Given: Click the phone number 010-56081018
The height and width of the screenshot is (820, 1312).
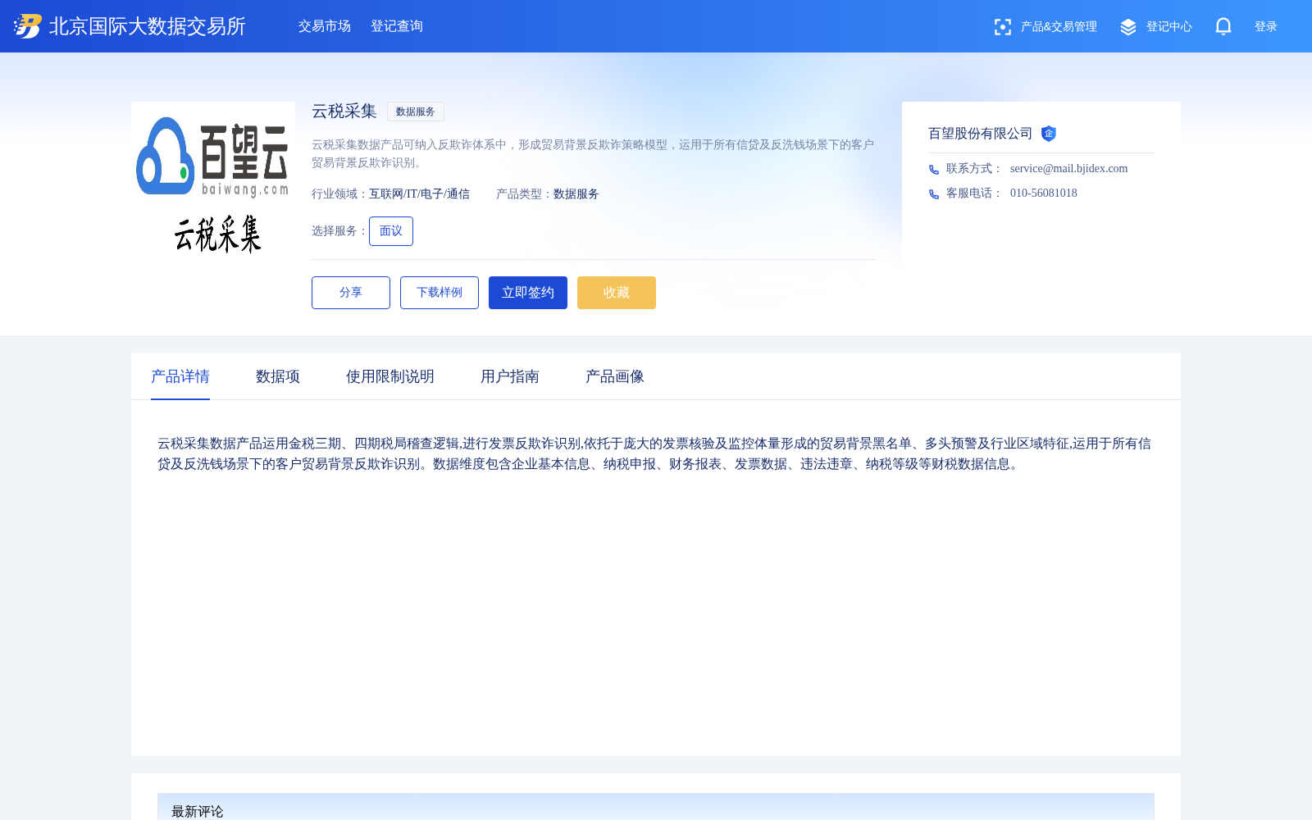Looking at the screenshot, I should point(1044,193).
